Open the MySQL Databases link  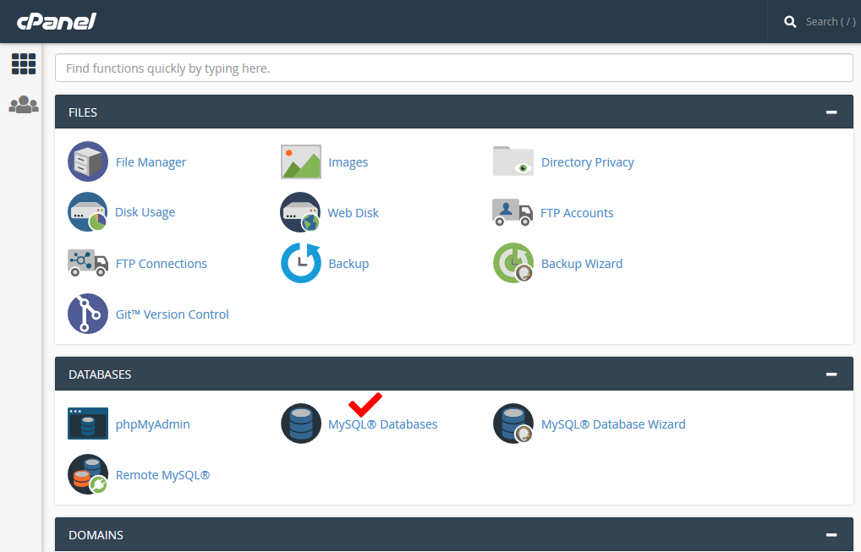[x=383, y=424]
